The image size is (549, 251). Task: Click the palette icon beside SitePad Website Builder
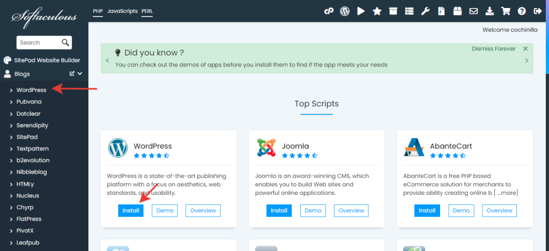click(x=8, y=60)
